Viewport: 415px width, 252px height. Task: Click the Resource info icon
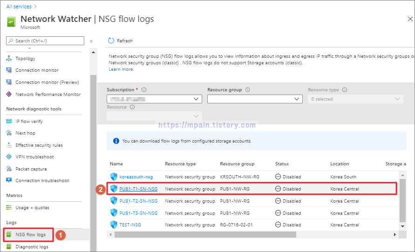pos(132,107)
